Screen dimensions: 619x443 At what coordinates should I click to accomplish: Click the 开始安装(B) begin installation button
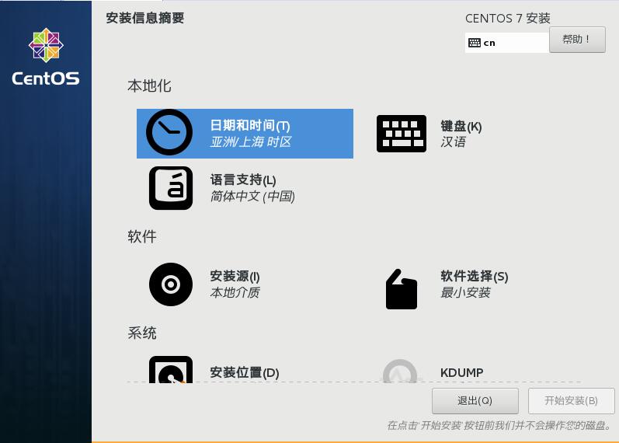pos(571,401)
